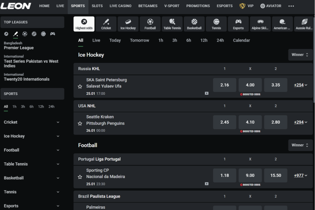Screen dimensions: 315x210
Task: Open live stream for SKA Saint Petersburg match
Action: [x=206, y=93]
